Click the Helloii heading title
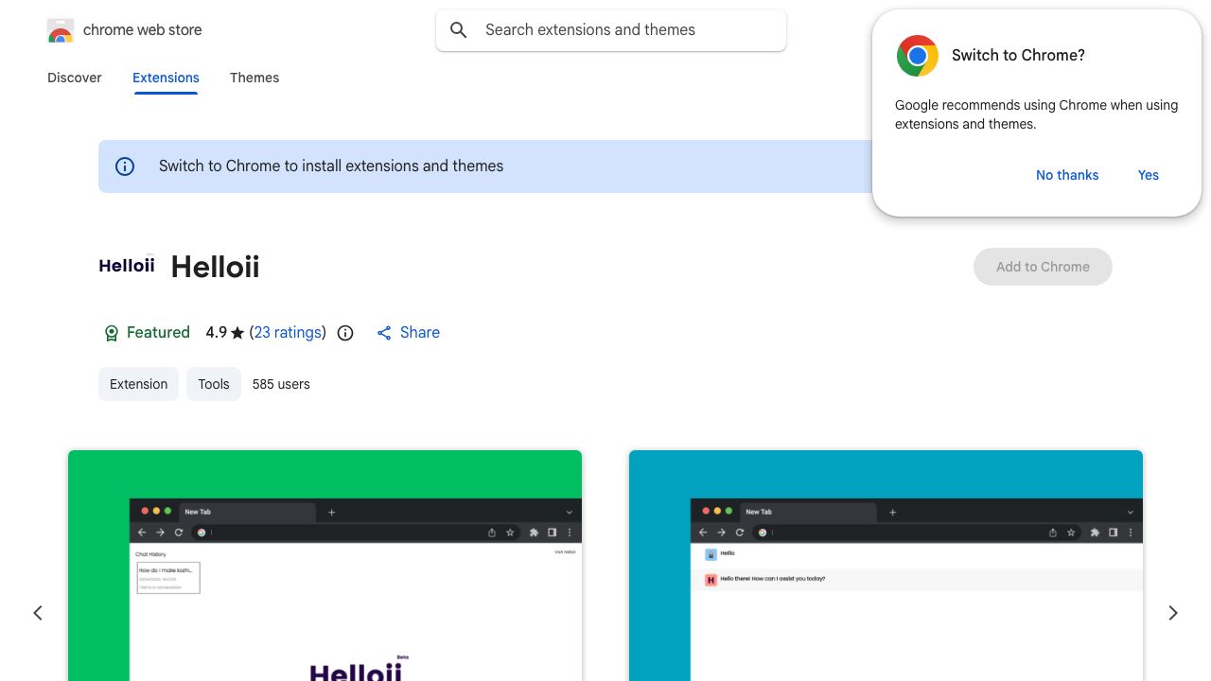Screen dimensions: 1211x681 tap(215, 267)
